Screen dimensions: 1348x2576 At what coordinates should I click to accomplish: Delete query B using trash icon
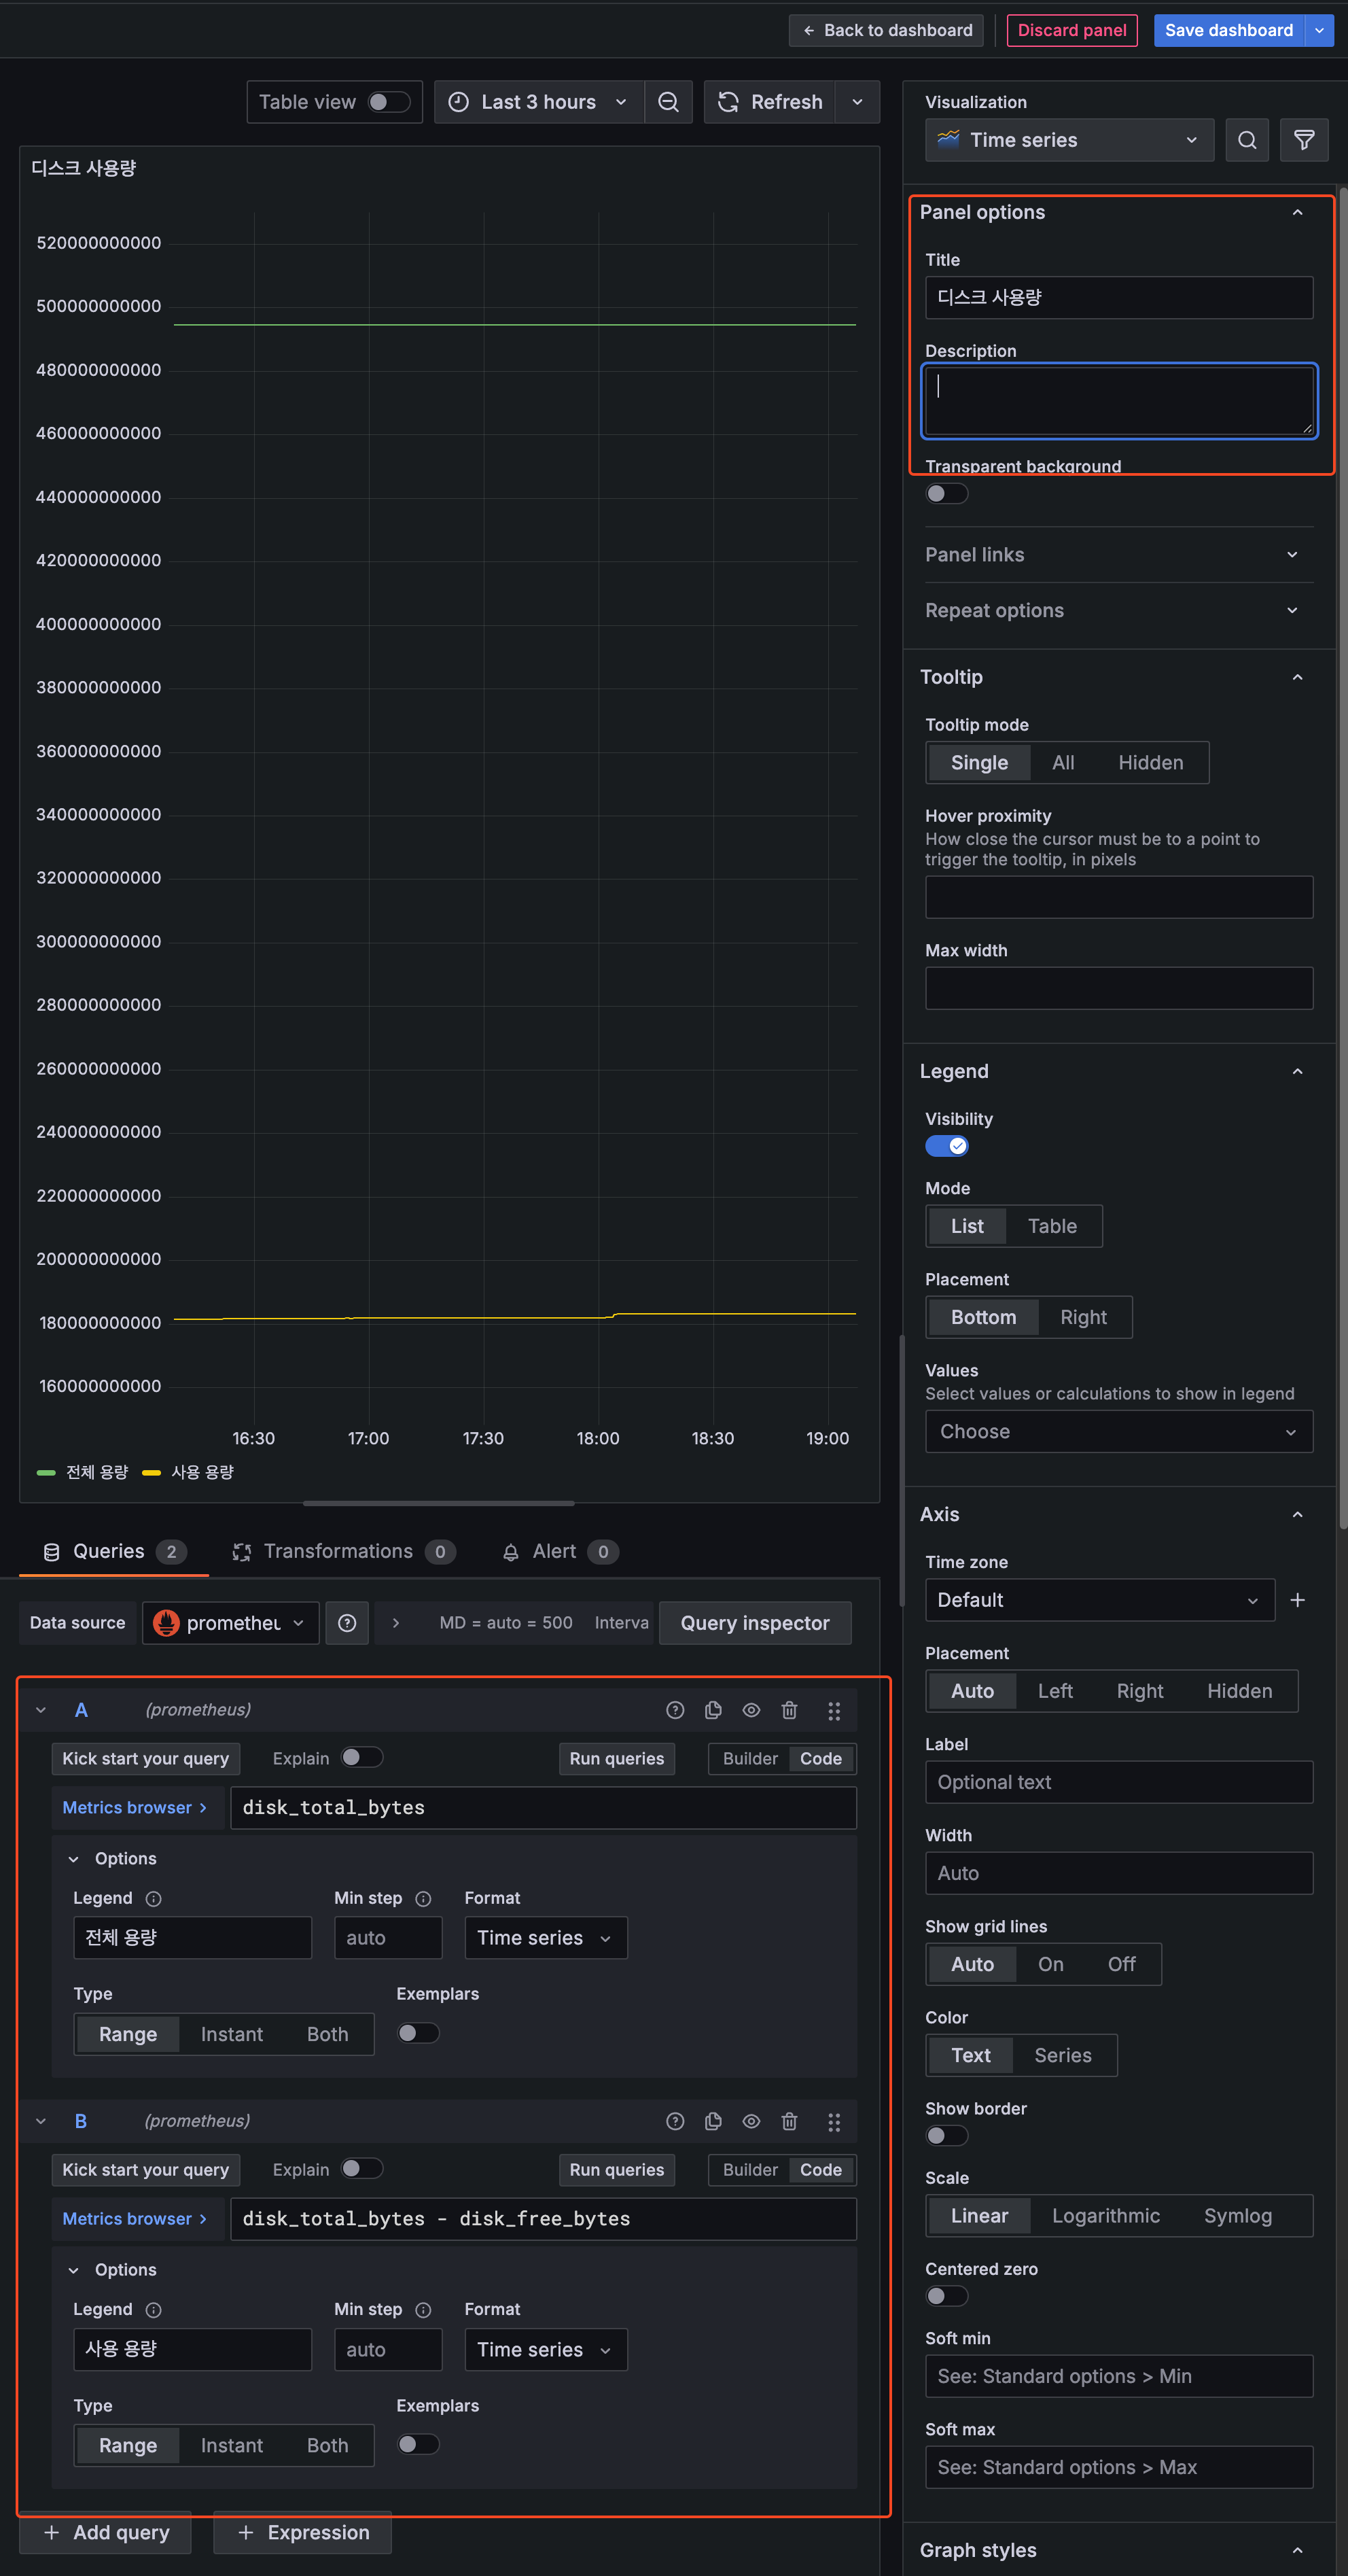[x=789, y=2121]
